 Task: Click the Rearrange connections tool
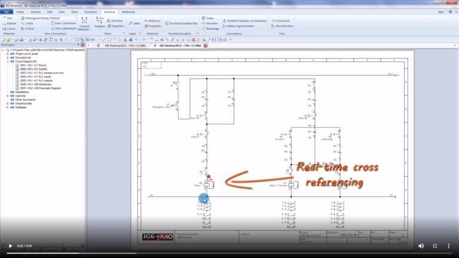pos(210,29)
